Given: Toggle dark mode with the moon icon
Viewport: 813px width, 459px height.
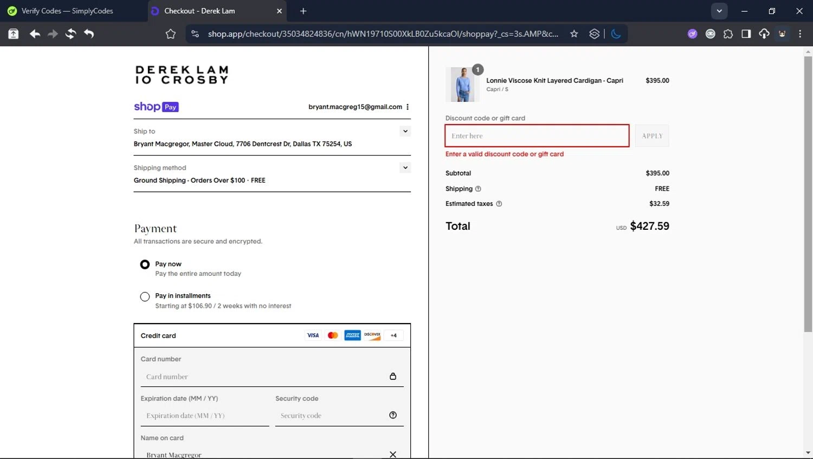Looking at the screenshot, I should coord(616,34).
